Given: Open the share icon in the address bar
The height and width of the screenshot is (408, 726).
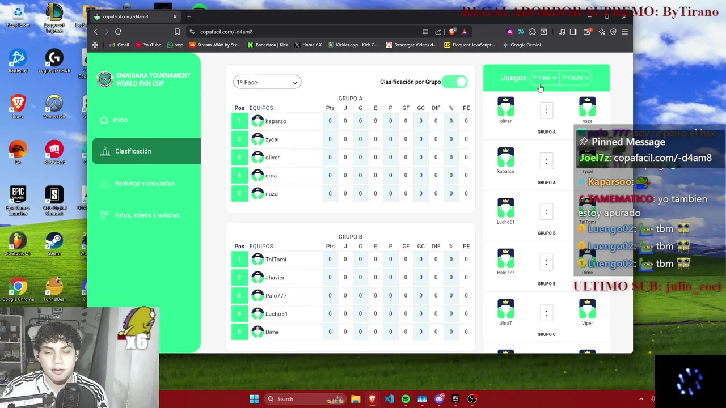Looking at the screenshot, I should (438, 32).
